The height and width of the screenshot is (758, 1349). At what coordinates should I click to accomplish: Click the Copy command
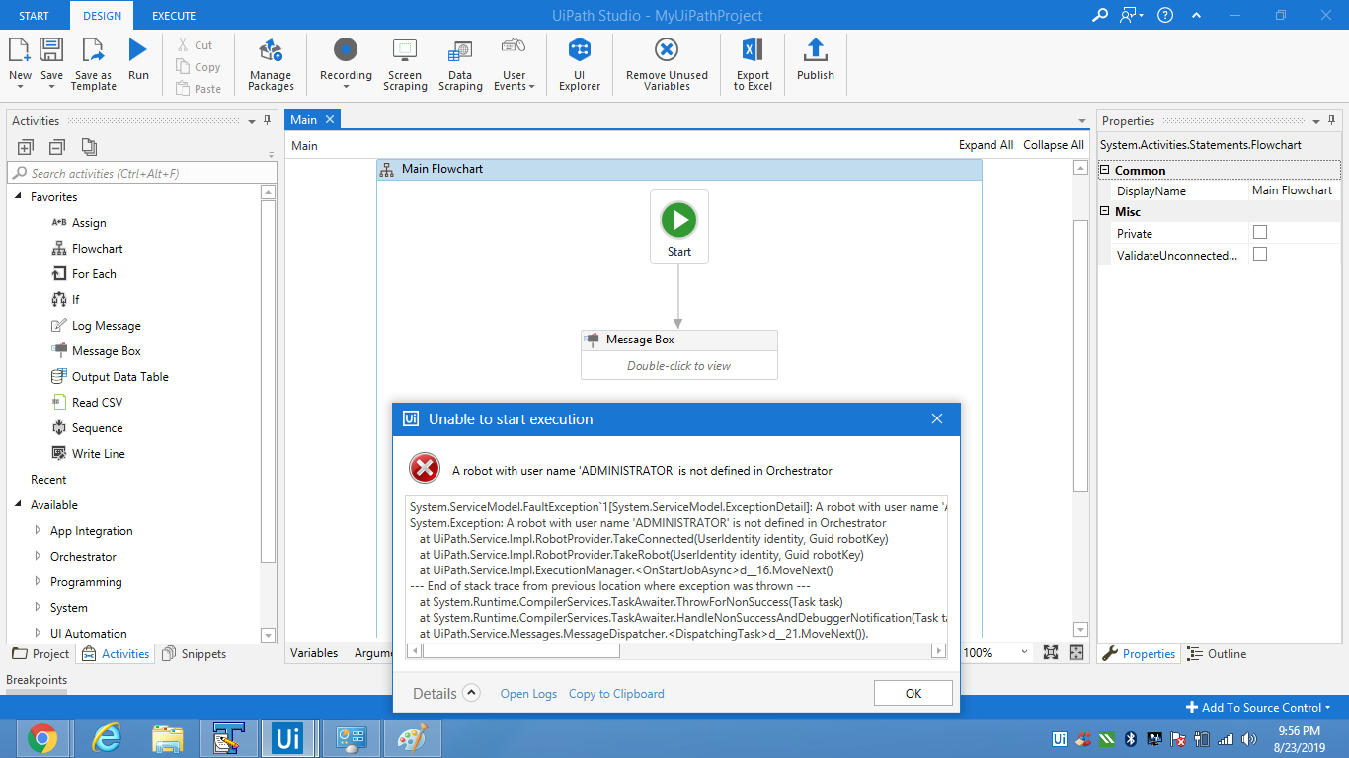point(198,67)
